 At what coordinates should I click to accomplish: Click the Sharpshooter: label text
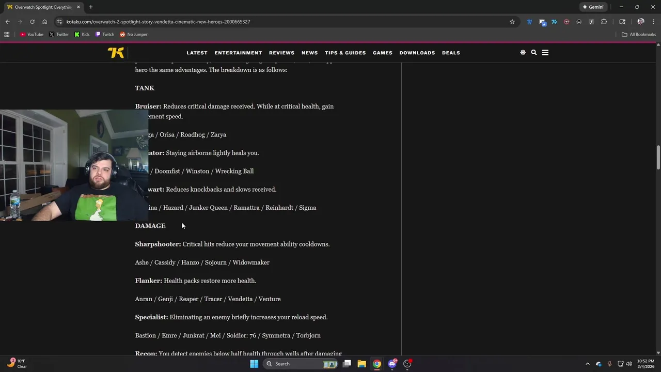158,244
